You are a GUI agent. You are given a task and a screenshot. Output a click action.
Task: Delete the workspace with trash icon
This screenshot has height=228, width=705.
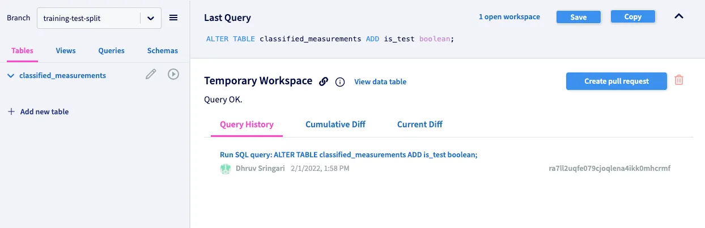point(679,80)
